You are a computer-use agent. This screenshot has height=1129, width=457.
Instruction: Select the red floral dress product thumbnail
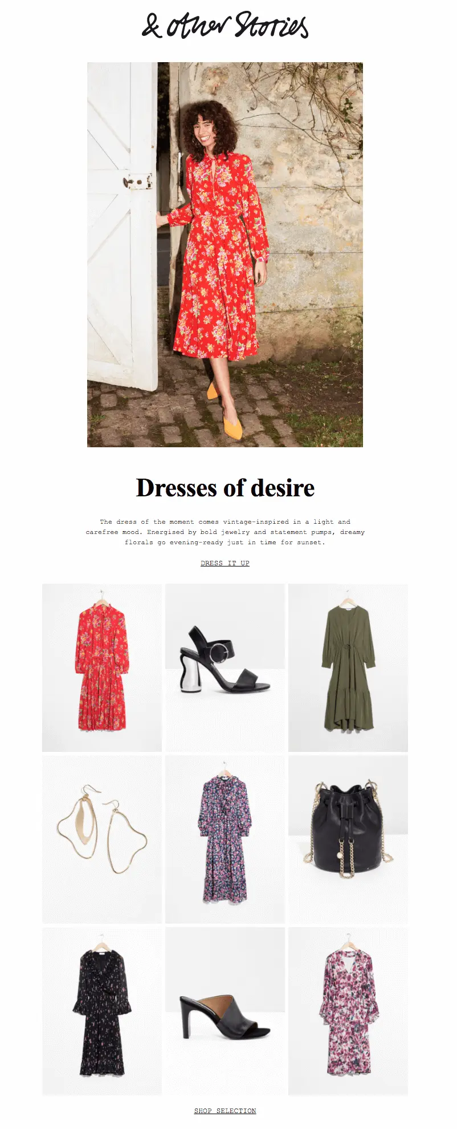click(102, 667)
